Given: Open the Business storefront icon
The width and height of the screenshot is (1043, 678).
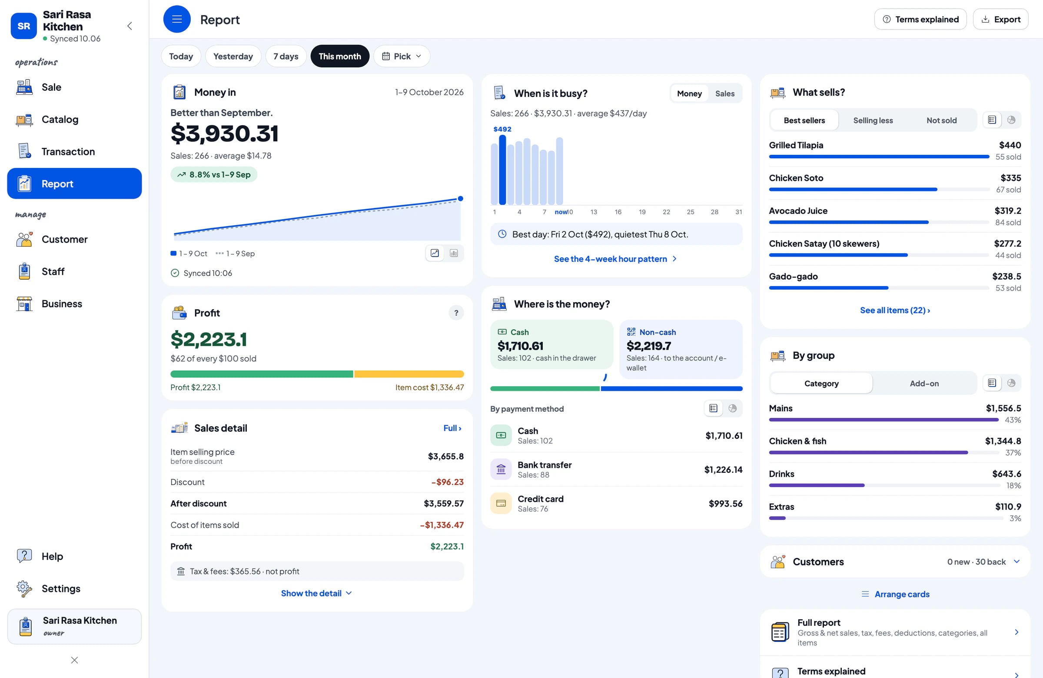Looking at the screenshot, I should point(24,304).
